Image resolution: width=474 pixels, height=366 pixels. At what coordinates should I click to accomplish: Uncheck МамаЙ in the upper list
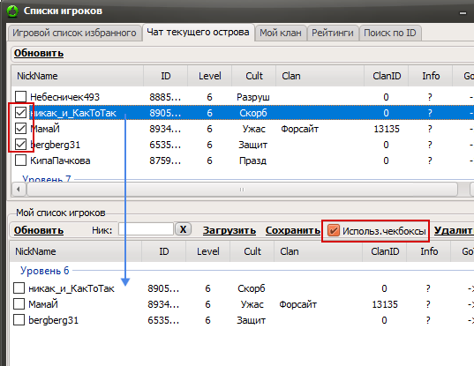[20, 129]
